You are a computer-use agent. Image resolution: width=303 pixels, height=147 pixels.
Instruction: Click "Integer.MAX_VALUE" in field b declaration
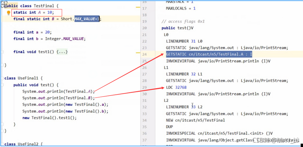[65, 39]
